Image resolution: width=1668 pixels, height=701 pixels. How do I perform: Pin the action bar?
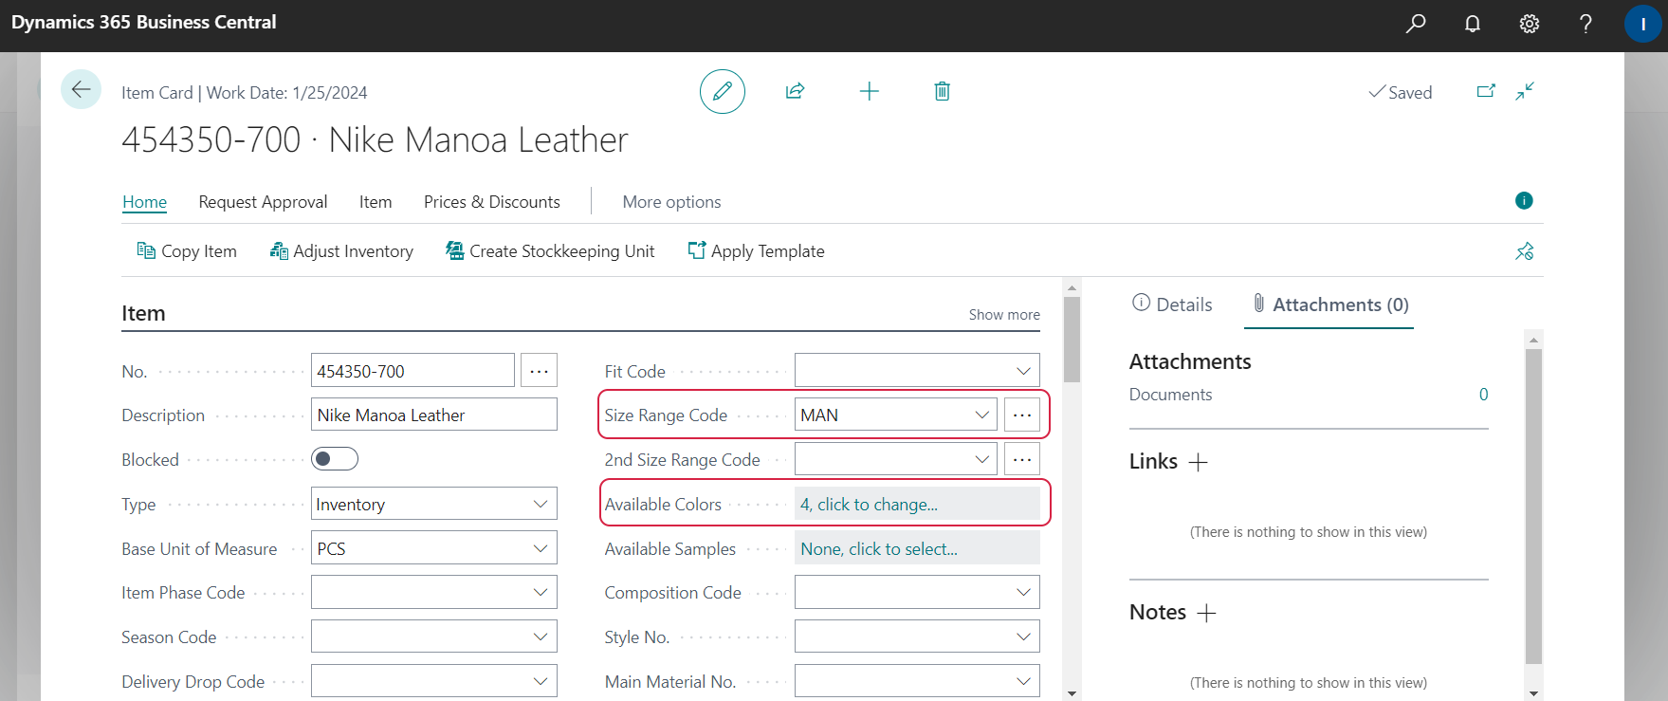tap(1525, 251)
